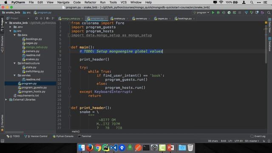The image size is (272, 153).
Task: Collapse the src folder
Action: coord(10,31)
